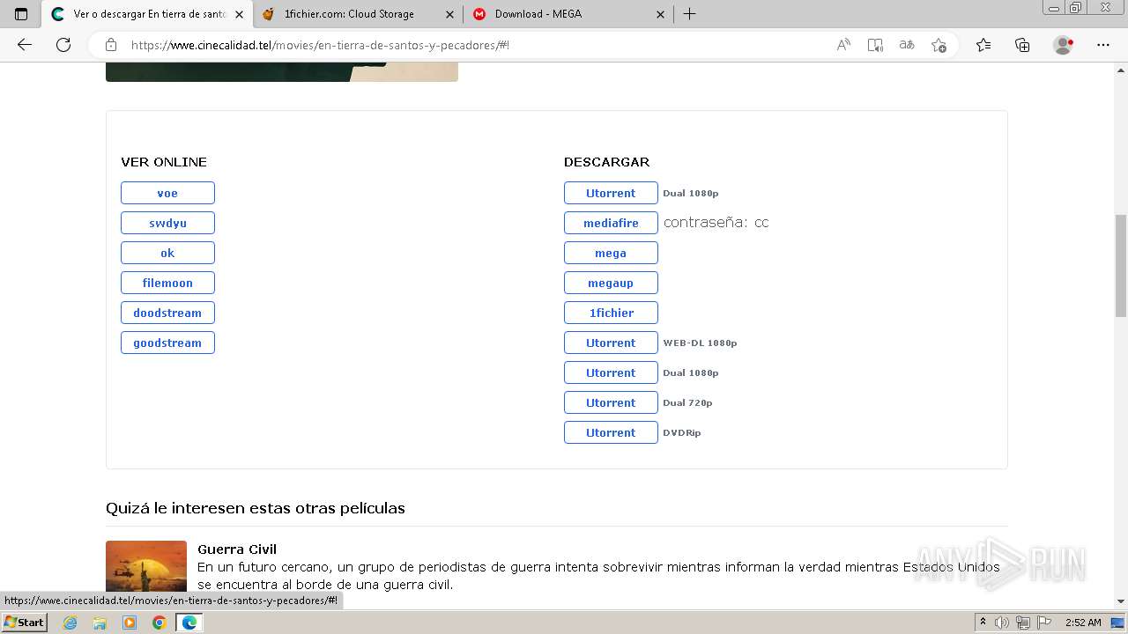Go back to the previous page

(25, 45)
